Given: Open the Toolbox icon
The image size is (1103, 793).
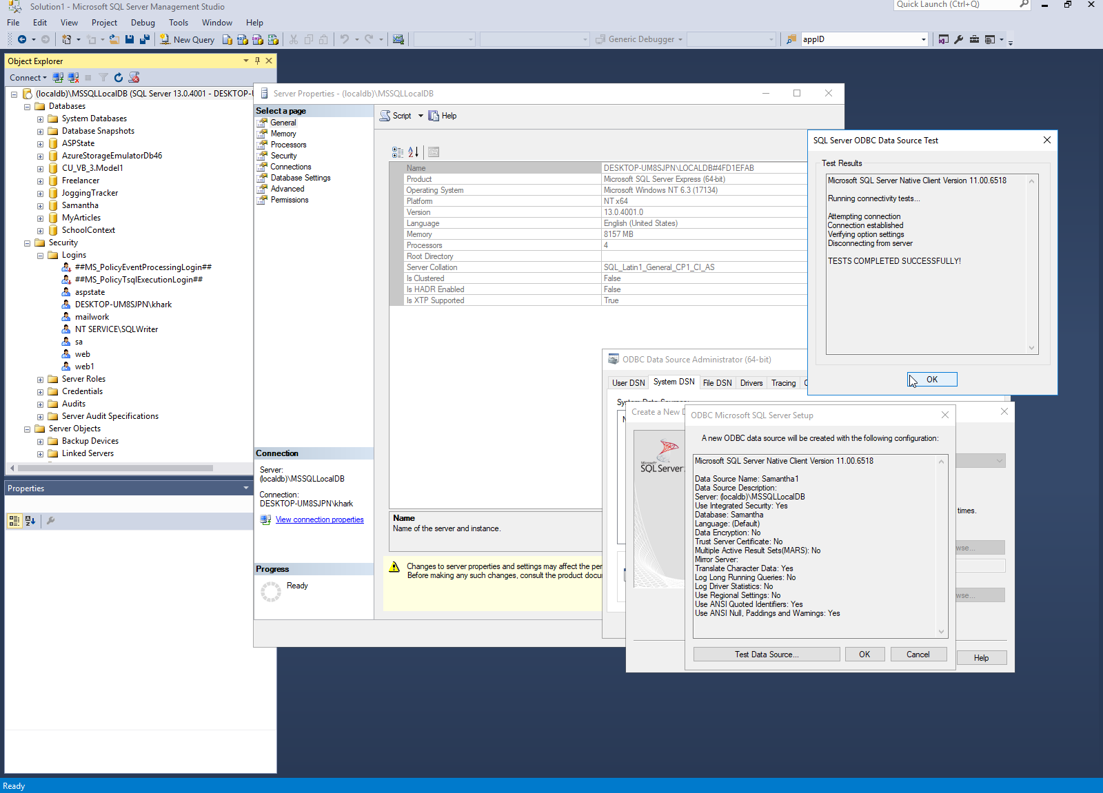Looking at the screenshot, I should coord(974,39).
